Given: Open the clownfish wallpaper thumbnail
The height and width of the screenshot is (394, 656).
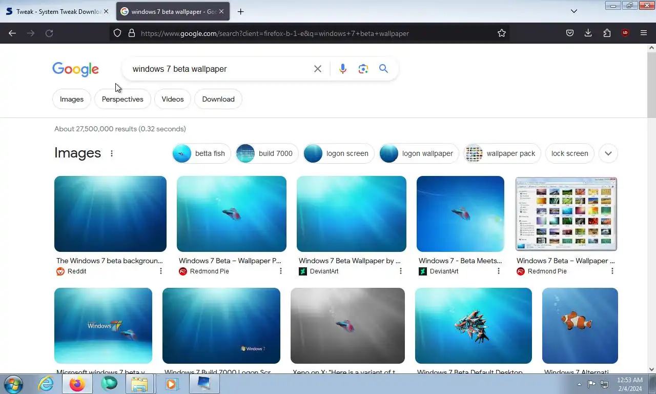Looking at the screenshot, I should point(580,326).
